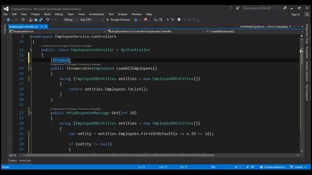Open the Build menu
Viewport: 312px width, 175px height.
47,14
